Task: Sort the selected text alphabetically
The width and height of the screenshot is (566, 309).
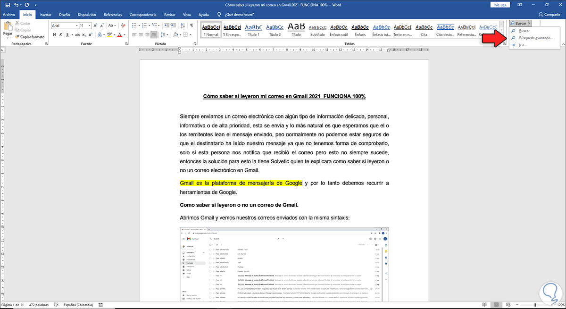Action: click(183, 25)
